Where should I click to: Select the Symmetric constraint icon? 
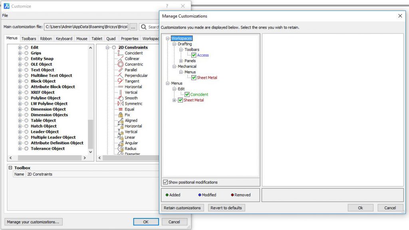click(120, 104)
